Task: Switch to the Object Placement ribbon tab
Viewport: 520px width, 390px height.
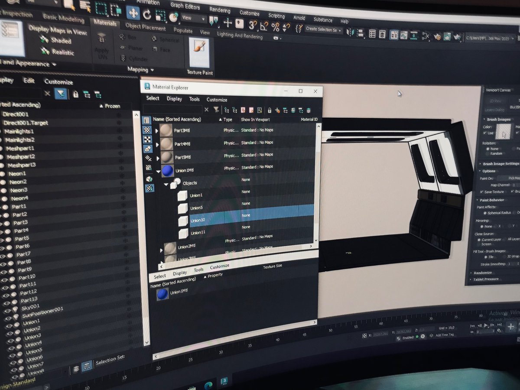Action: 146,27
